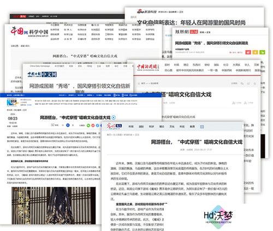
Task: Click the audio icon beside Xinhua headline
Action: coord(114,117)
